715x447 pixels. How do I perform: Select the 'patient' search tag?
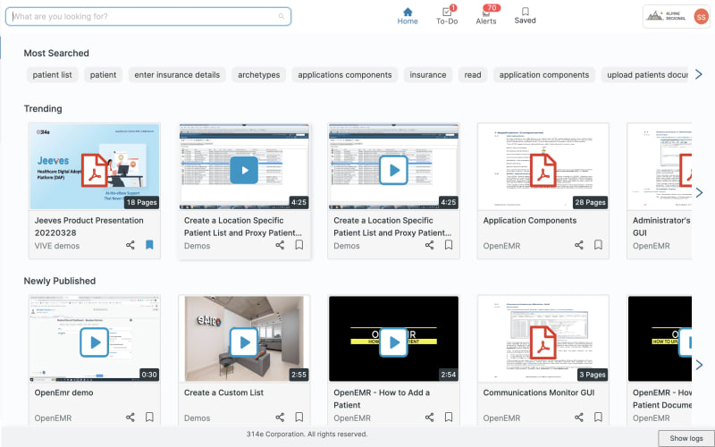[103, 75]
